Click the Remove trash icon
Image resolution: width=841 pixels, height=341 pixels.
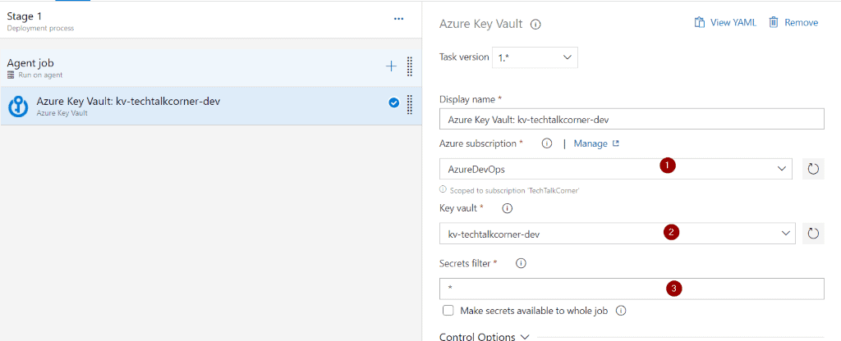coord(773,22)
